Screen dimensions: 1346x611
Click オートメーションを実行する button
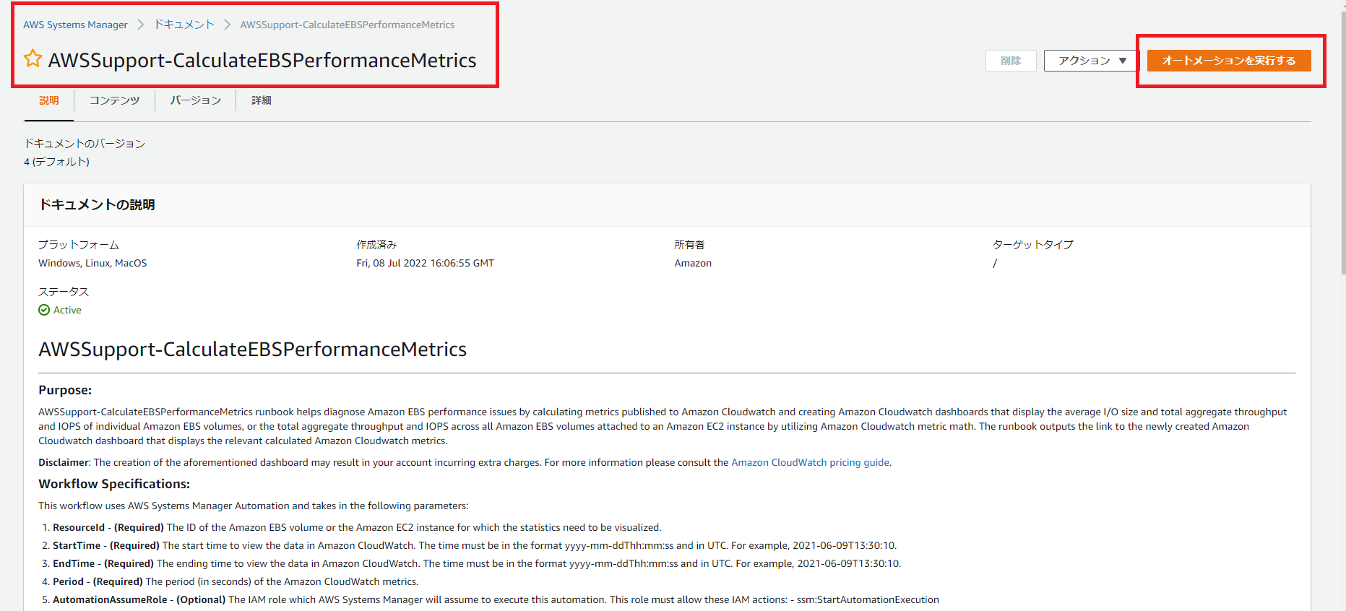coord(1229,61)
